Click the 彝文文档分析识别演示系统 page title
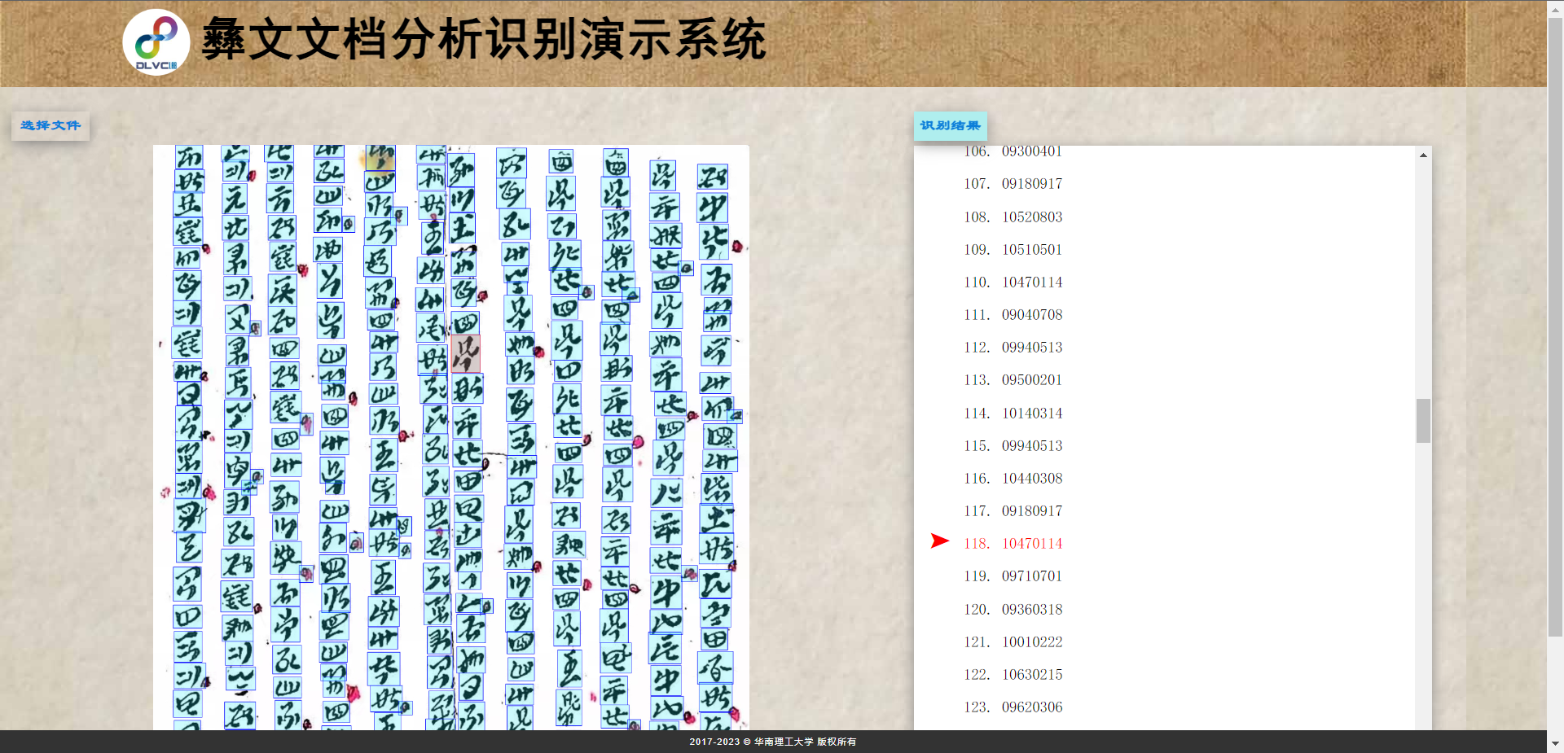This screenshot has width=1564, height=753. point(483,39)
